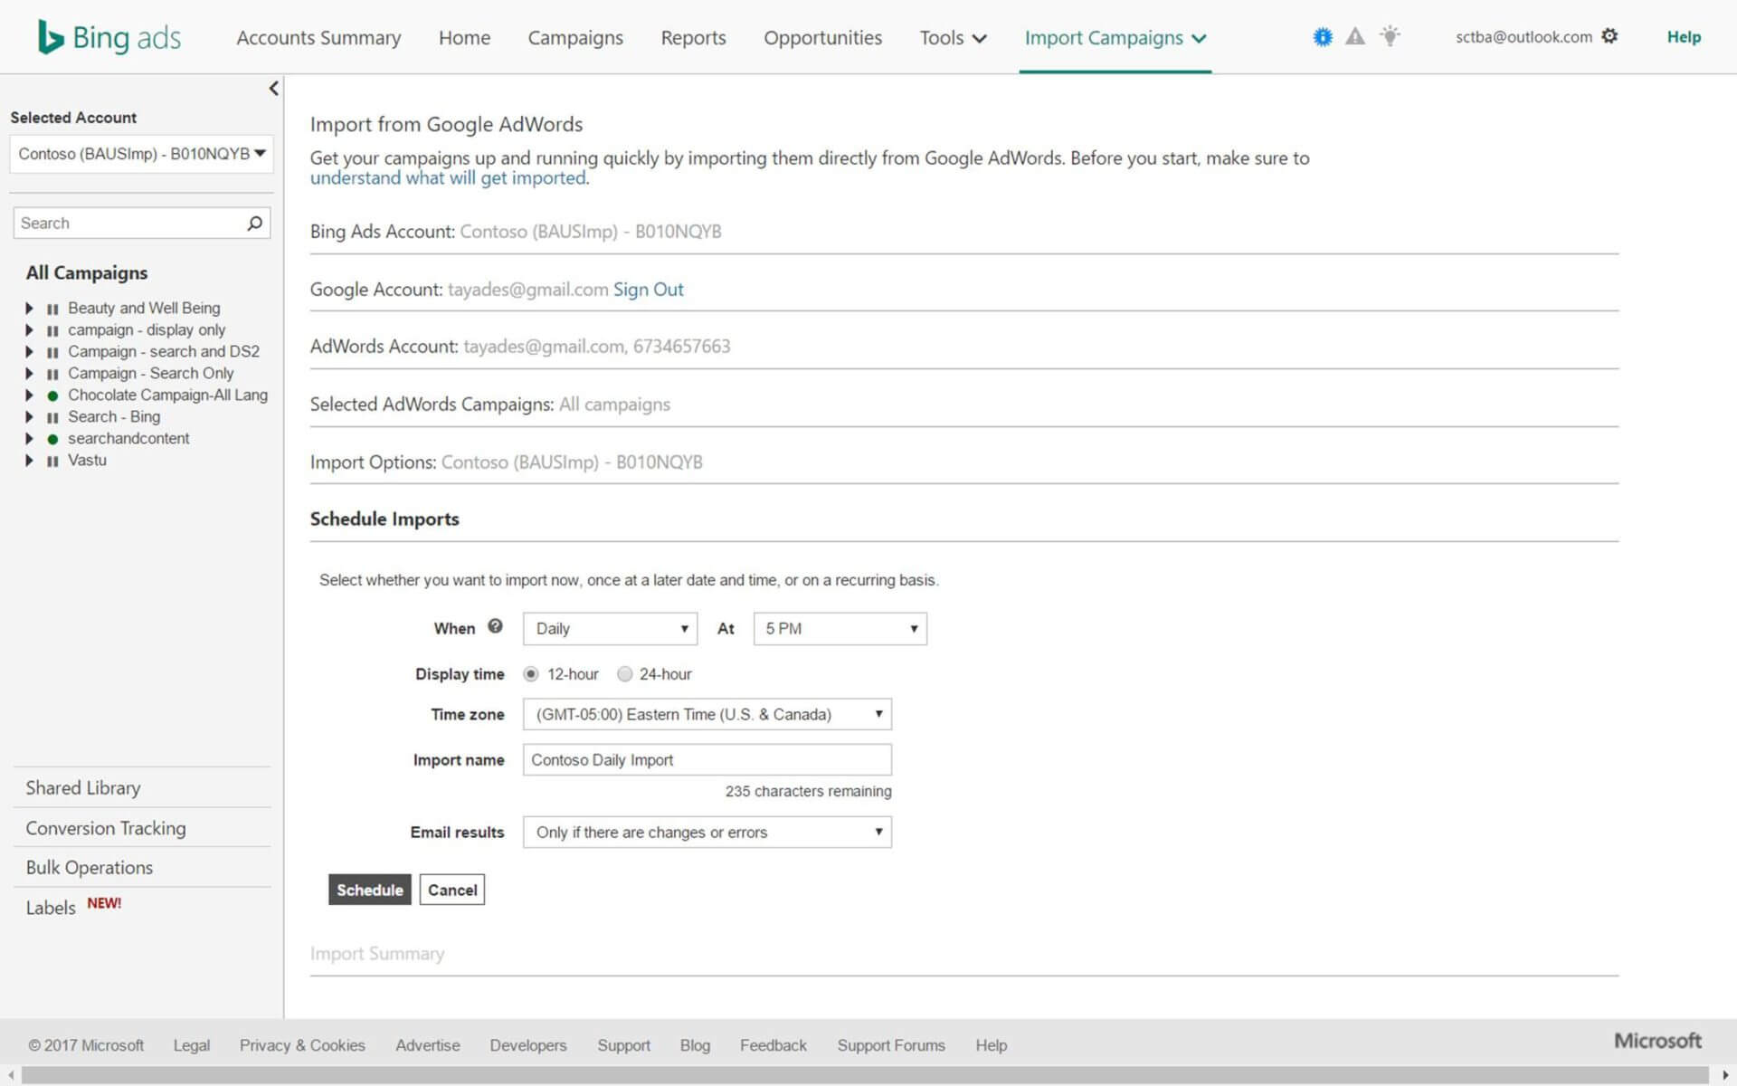Expand Chocolate Campaign-All Lang node
The image size is (1737, 1086).
click(29, 395)
